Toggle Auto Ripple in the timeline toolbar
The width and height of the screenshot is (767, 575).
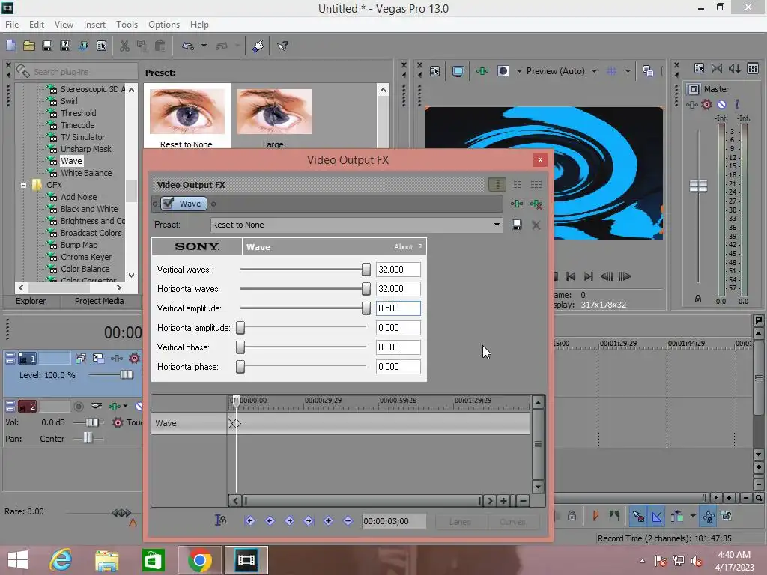(x=677, y=516)
